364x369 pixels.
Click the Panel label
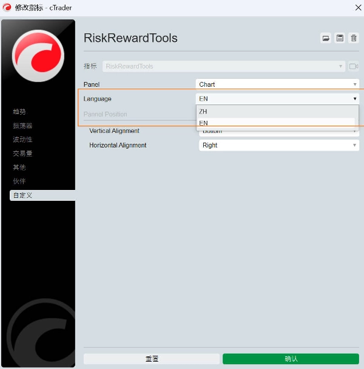92,84
